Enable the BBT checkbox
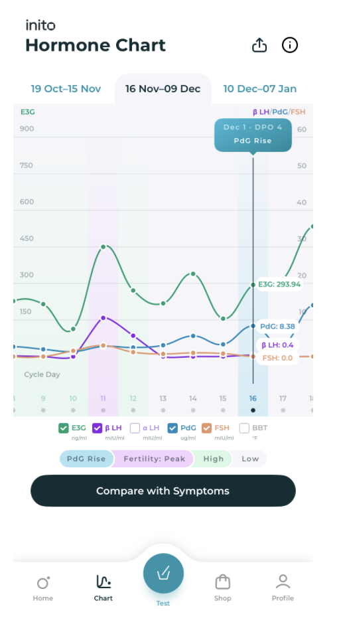Viewport: 337px width, 640px height. (244, 428)
